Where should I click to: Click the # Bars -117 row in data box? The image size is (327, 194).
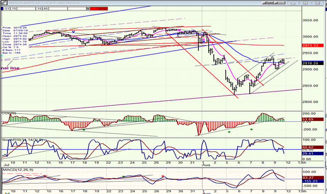[12, 50]
